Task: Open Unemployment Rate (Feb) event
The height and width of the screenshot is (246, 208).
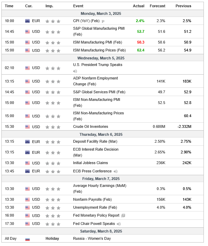Action: pos(95,208)
